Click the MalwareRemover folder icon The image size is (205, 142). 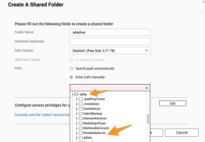tap(81, 118)
